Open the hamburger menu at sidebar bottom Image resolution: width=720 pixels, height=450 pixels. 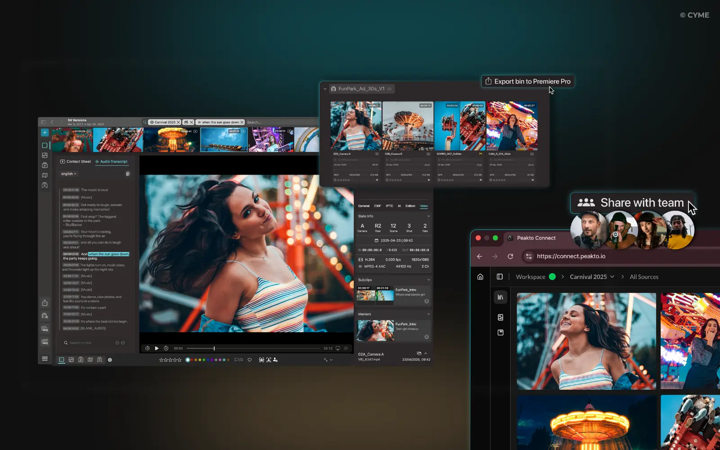coord(45,359)
